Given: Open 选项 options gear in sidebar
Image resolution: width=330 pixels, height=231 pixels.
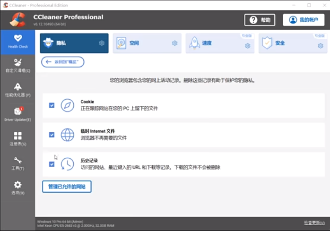Looking at the screenshot, I should click(x=17, y=188).
